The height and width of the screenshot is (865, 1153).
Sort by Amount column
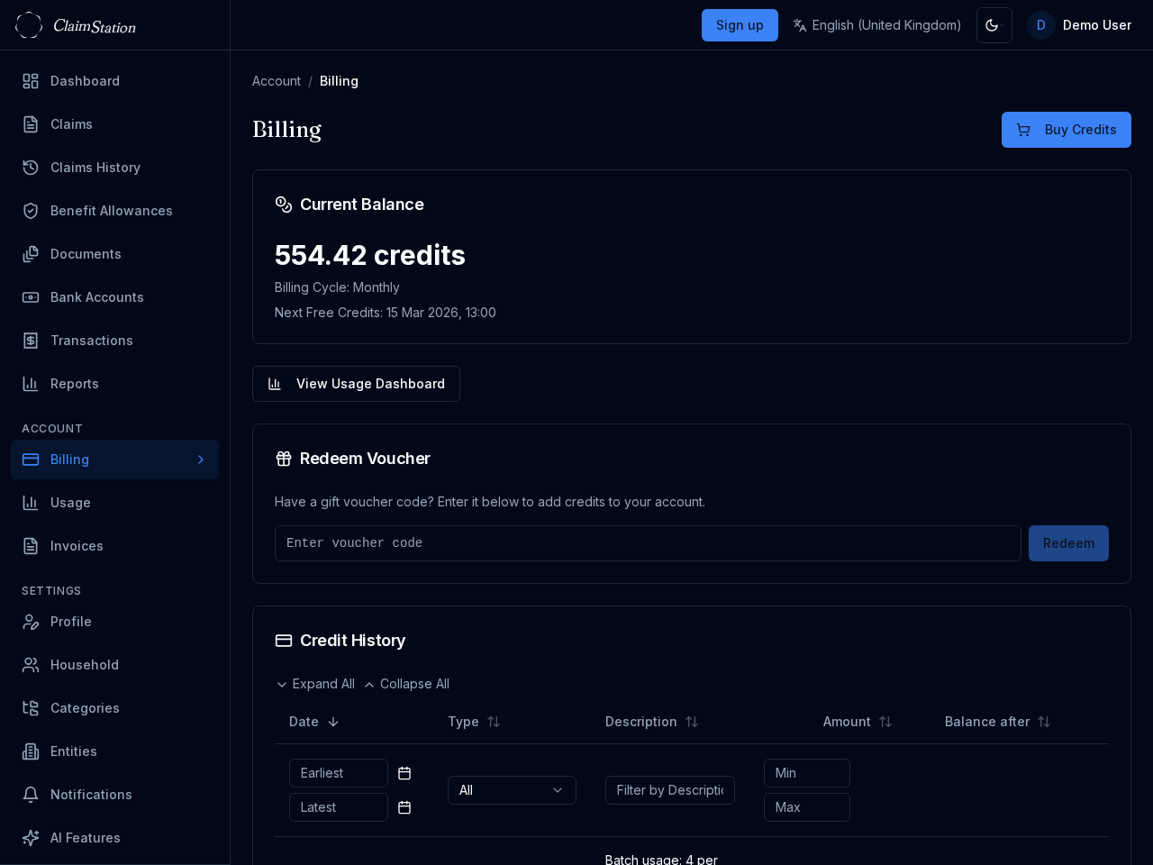click(858, 722)
